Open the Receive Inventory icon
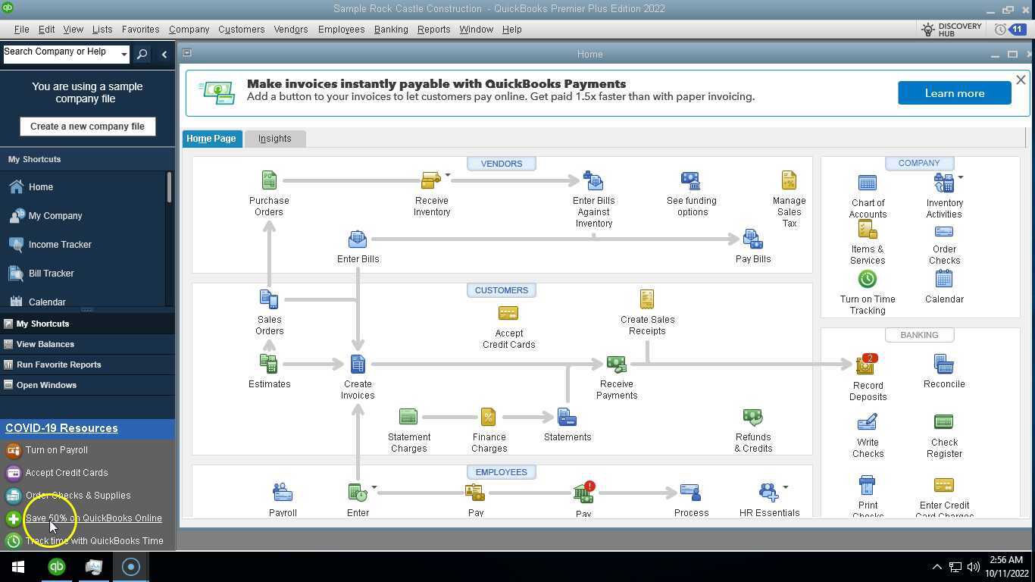This screenshot has width=1035, height=582. 430,180
